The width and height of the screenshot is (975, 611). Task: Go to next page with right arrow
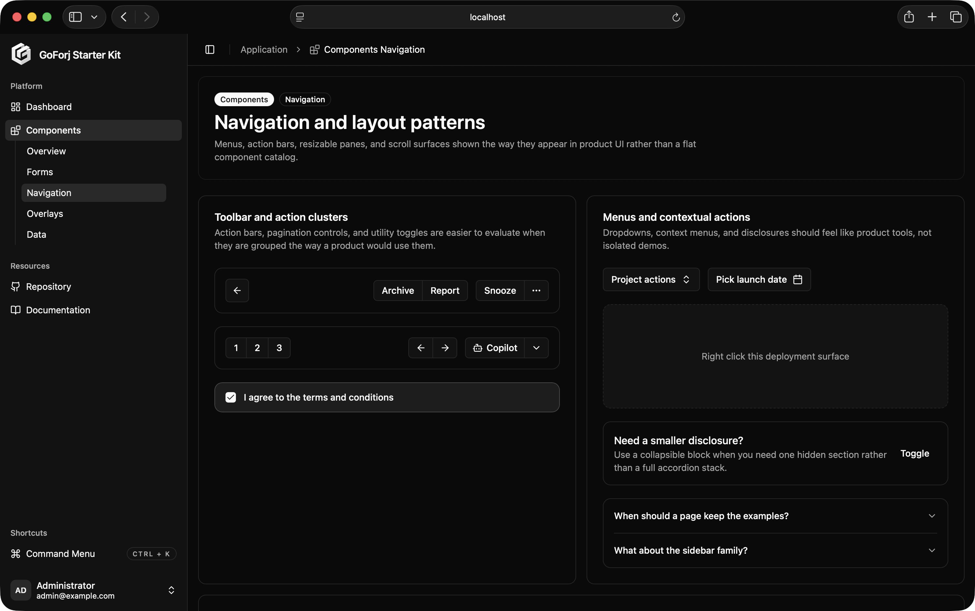(445, 348)
